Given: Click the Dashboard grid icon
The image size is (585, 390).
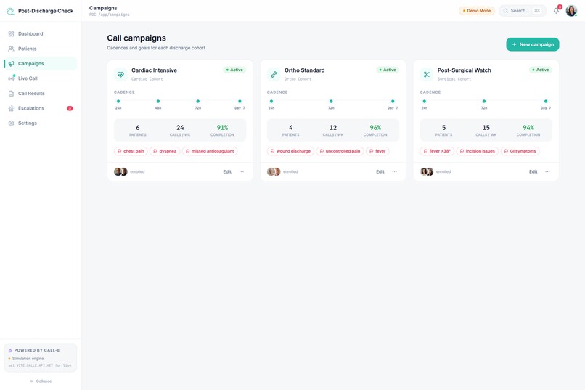Looking at the screenshot, I should tap(11, 33).
